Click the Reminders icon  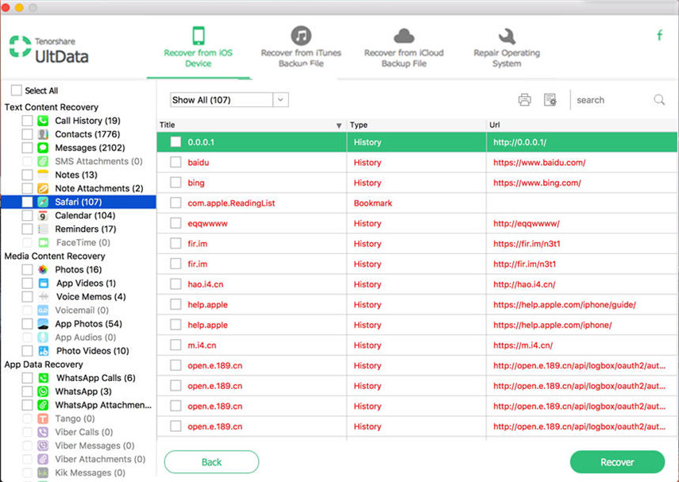(43, 229)
